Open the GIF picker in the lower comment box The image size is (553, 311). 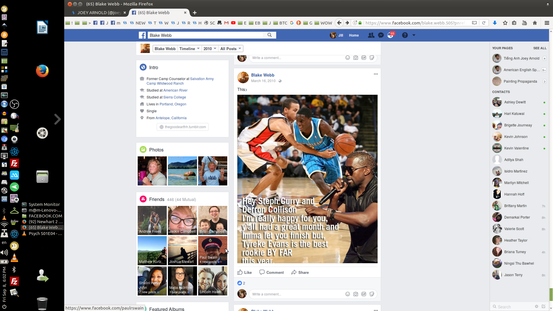[x=364, y=294]
